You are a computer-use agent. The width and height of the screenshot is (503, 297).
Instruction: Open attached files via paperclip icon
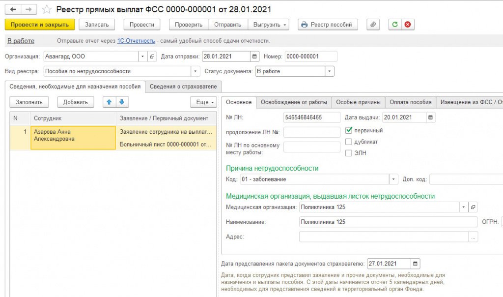pyautogui.click(x=373, y=25)
